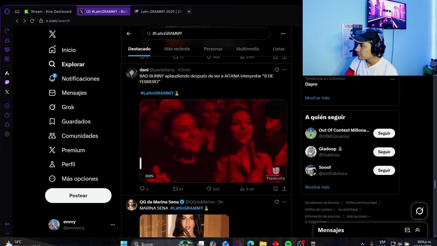View analytics showing 9 mil views
437x246 pixels.
247,189
